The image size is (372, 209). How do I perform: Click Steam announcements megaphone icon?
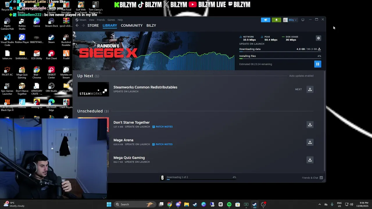pyautogui.click(x=265, y=20)
